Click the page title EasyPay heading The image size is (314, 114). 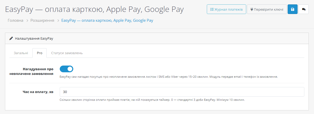click(x=94, y=10)
